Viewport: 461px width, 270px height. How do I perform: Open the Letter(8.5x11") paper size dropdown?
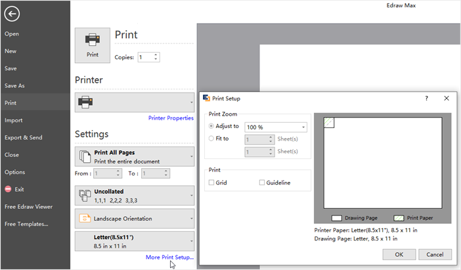pos(191,241)
